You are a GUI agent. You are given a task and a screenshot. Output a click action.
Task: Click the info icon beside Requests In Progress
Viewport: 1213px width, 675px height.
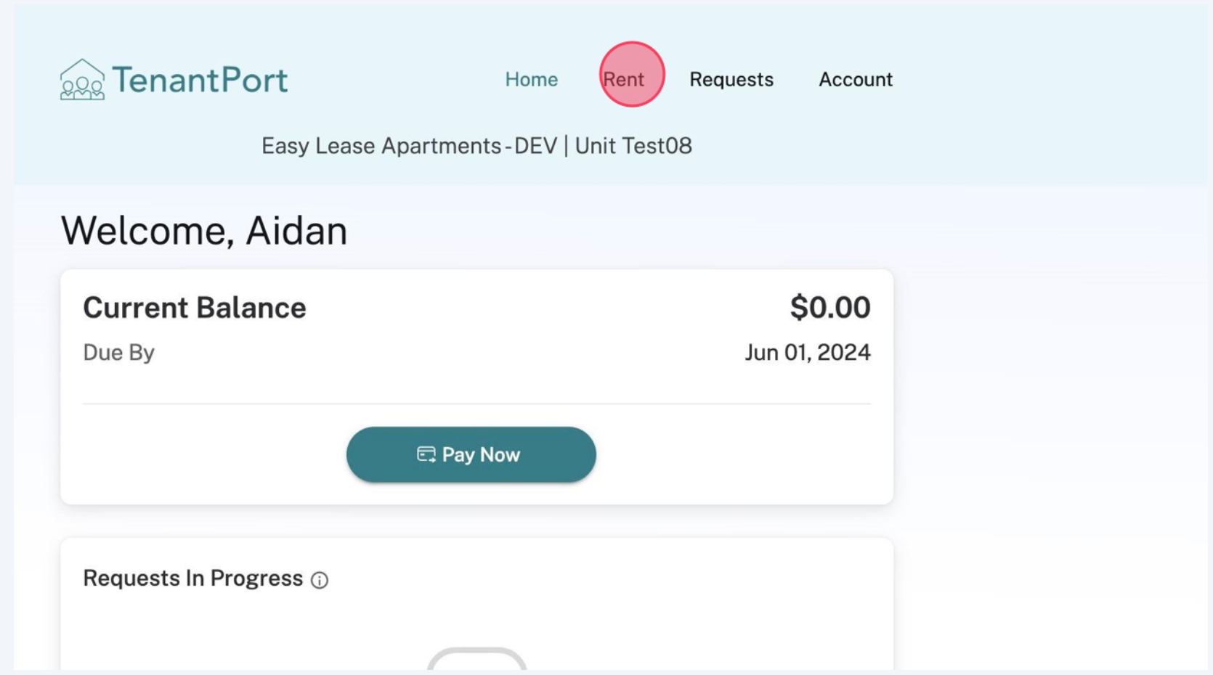(x=320, y=580)
